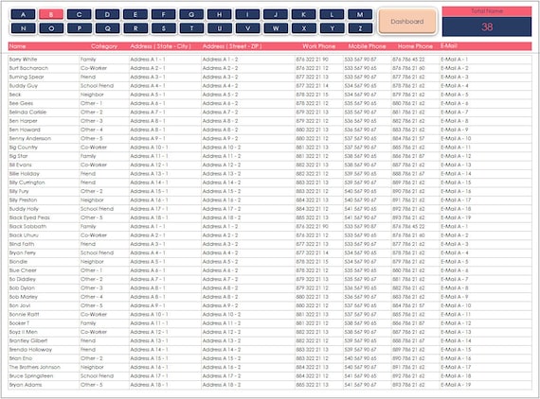Screen dimensions: 540x399
Task: Show contacts starting with S
Action: click(163, 28)
